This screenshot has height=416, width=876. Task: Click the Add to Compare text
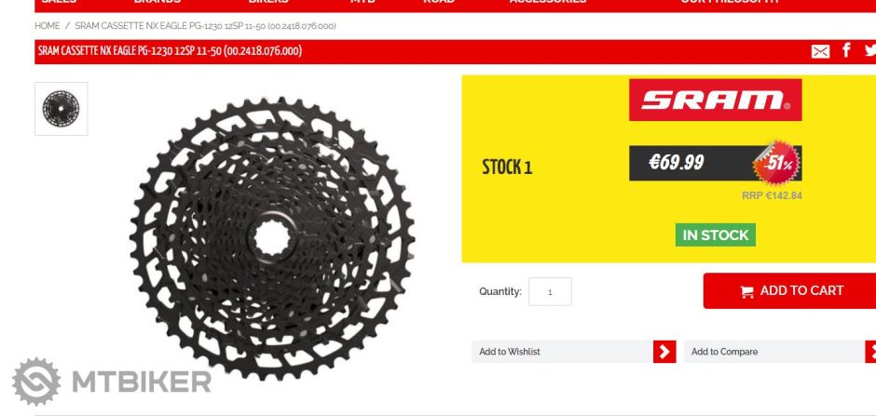[x=725, y=352]
